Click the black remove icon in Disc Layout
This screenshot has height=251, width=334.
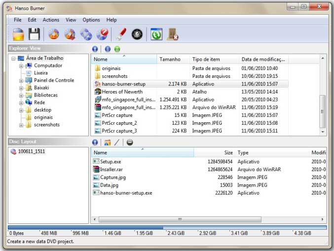click(129, 143)
